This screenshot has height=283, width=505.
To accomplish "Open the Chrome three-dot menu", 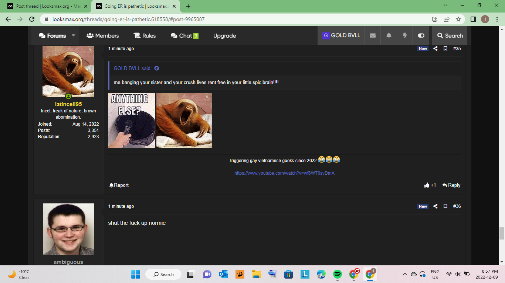I will tap(497, 19).
